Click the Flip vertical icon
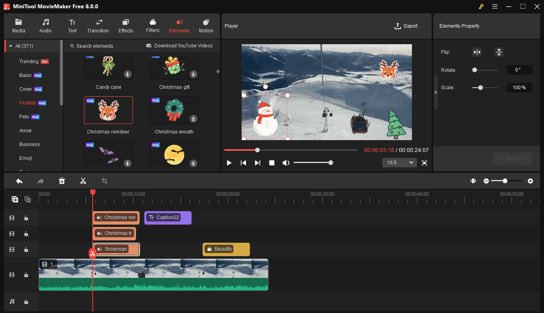The width and height of the screenshot is (544, 313). point(499,52)
